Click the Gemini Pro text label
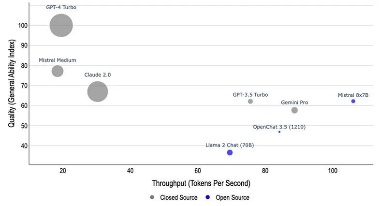 [294, 103]
